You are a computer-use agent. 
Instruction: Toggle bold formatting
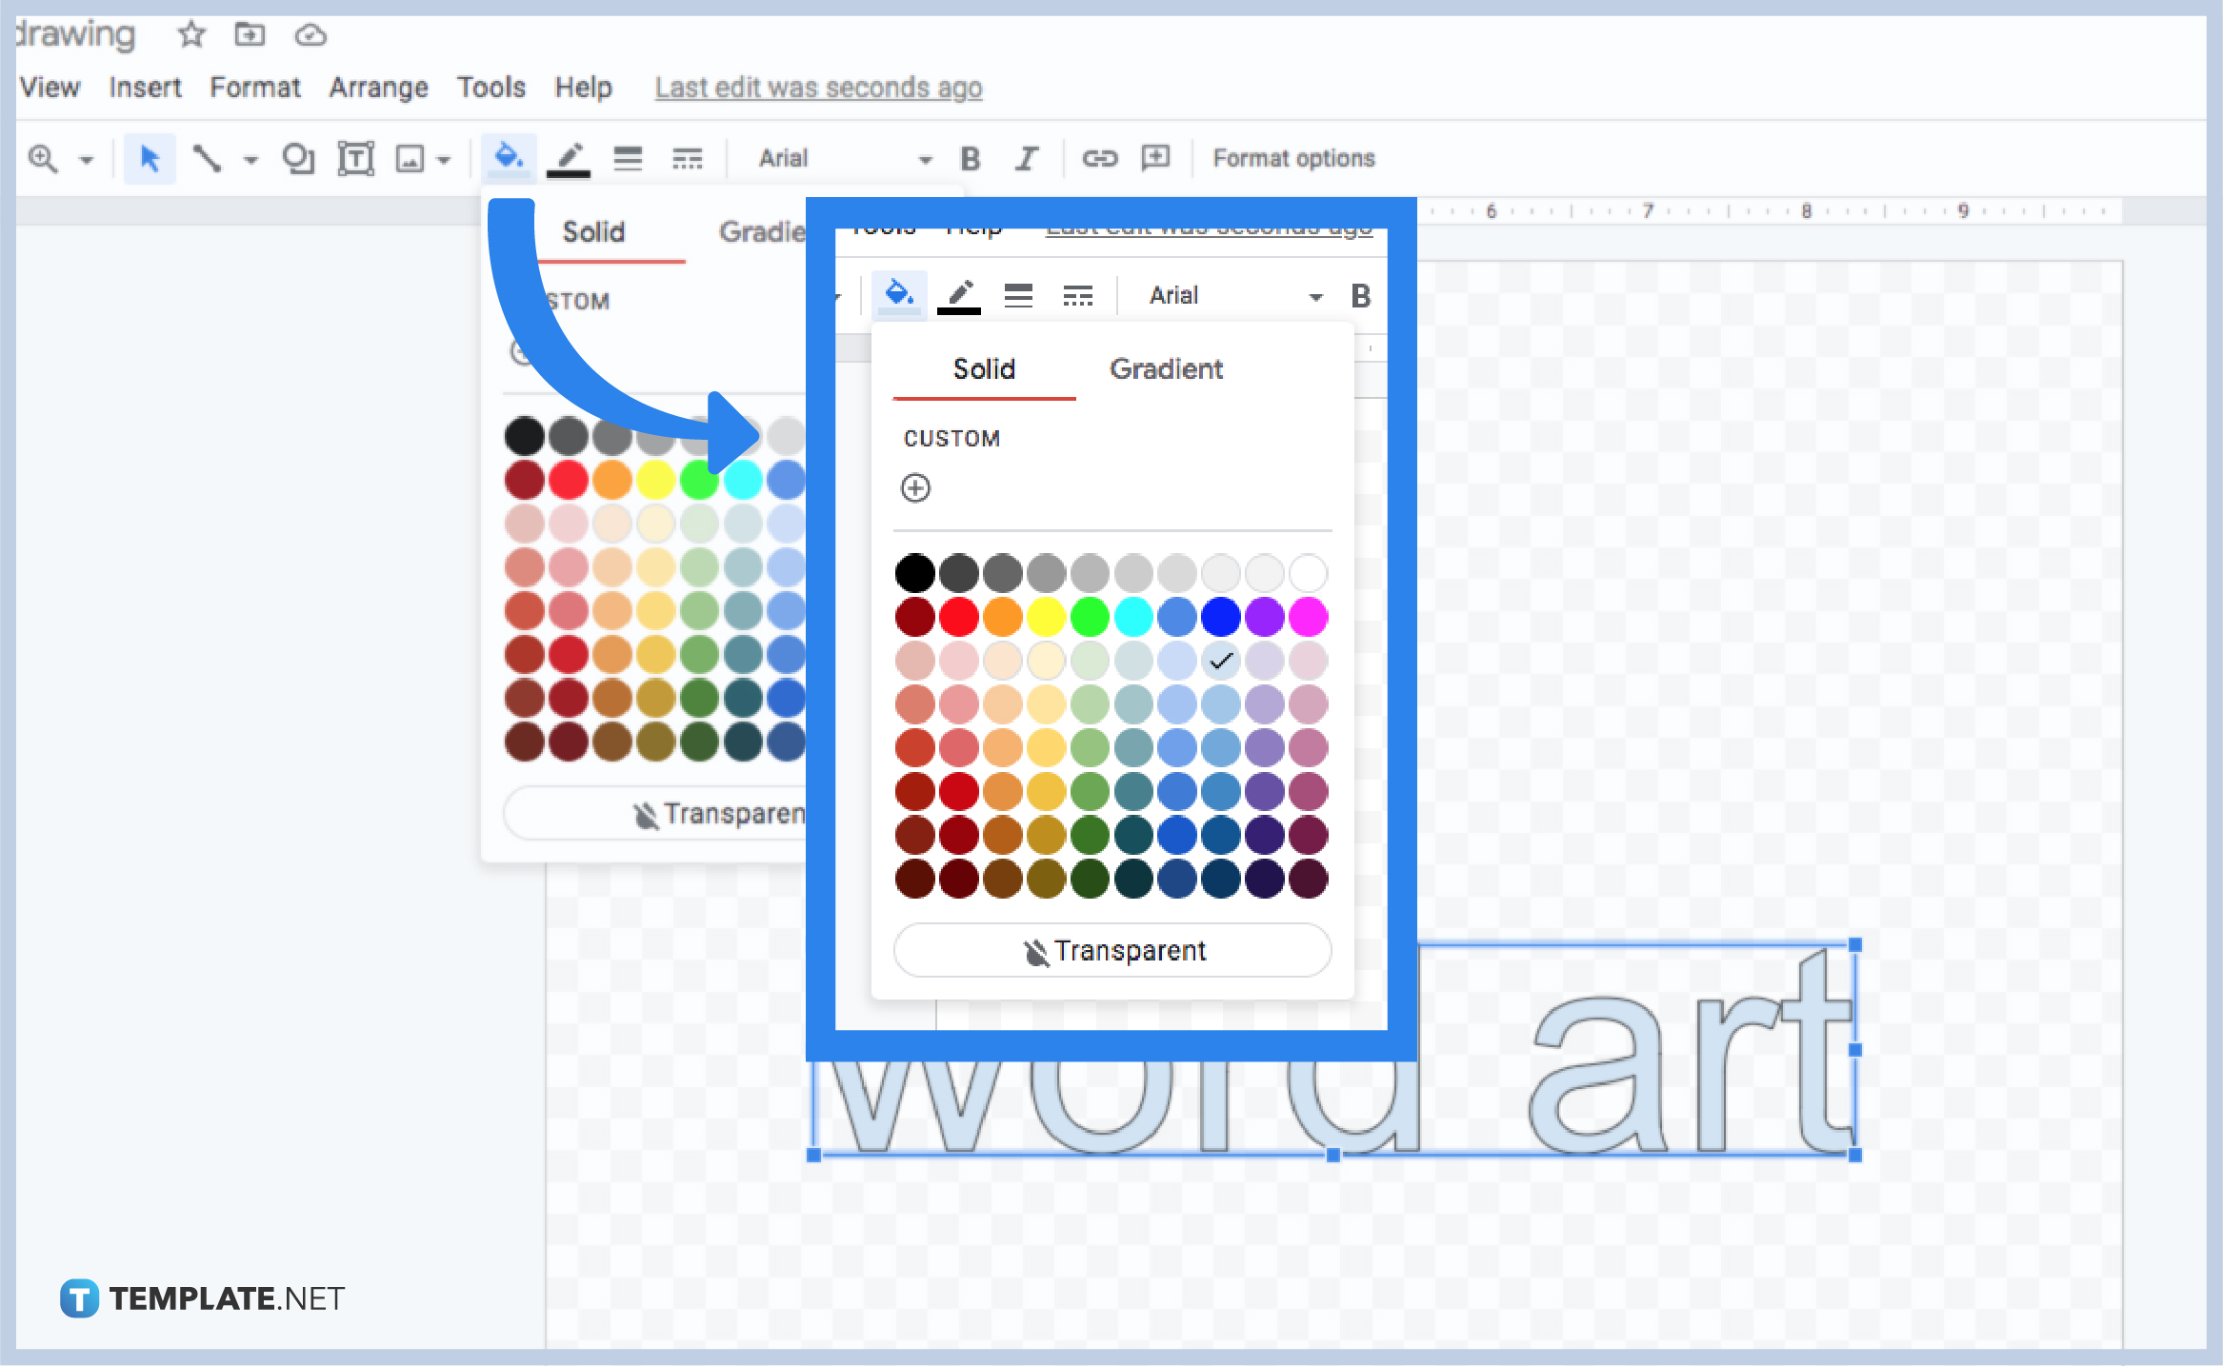click(x=970, y=158)
